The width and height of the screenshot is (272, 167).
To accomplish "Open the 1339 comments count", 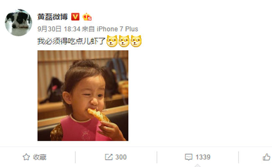I will coord(203,157).
